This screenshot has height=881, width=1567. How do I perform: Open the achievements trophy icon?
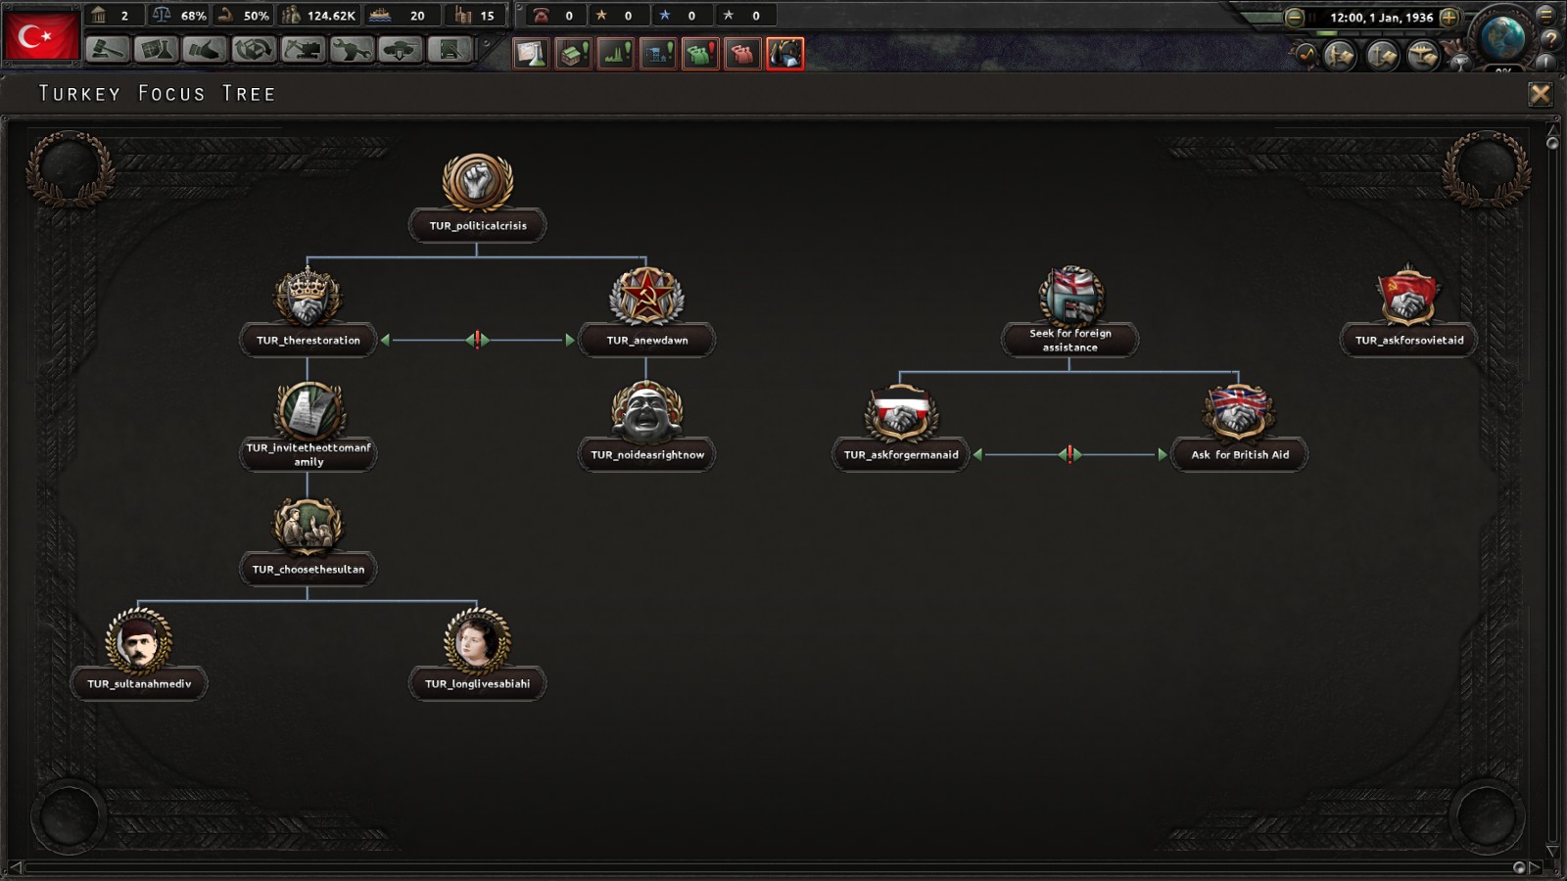1462,61
